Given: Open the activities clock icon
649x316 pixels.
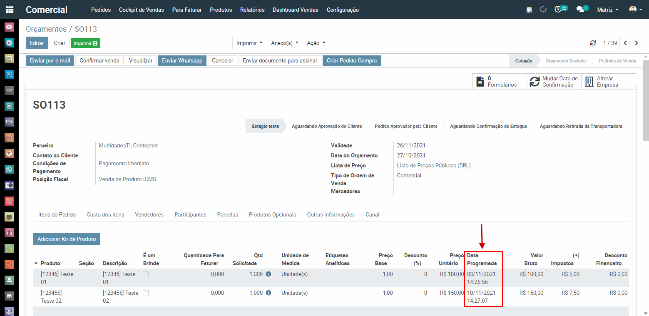Looking at the screenshot, I should coord(558,10).
